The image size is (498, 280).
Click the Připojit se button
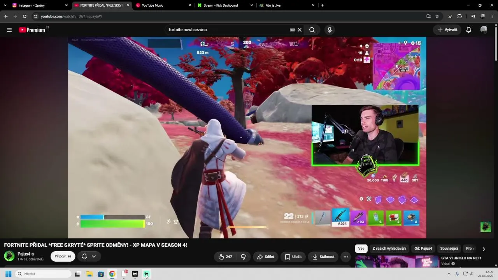coord(63,256)
